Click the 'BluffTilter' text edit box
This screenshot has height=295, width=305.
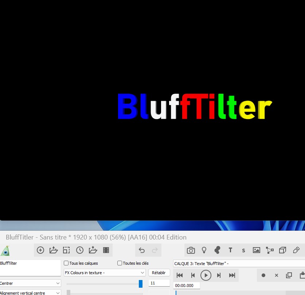30,268
